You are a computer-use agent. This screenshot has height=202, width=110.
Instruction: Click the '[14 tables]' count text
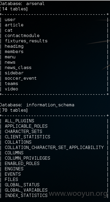pyautogui.click(x=14, y=9)
